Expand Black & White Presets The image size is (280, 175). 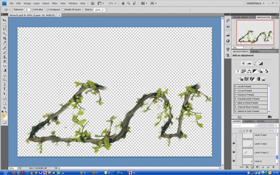(236, 103)
